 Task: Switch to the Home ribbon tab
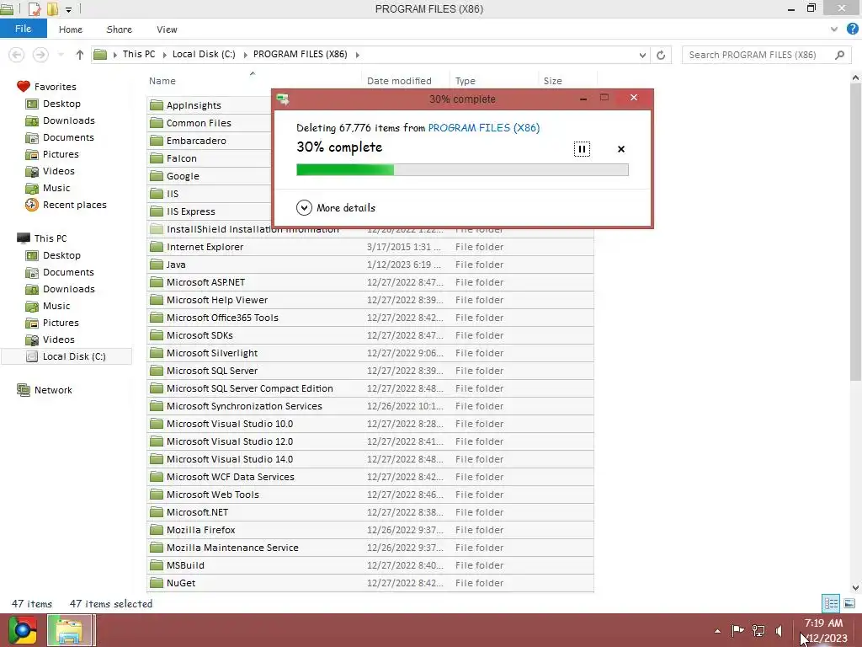[x=71, y=29]
